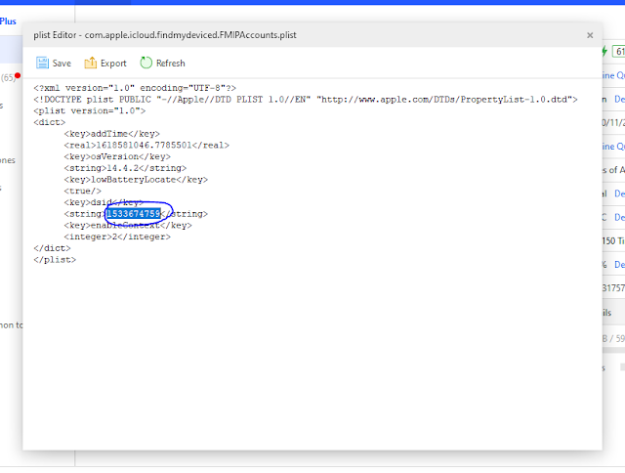Close the plist Editor dialog
Viewport: 625px width, 473px height.
point(590,35)
